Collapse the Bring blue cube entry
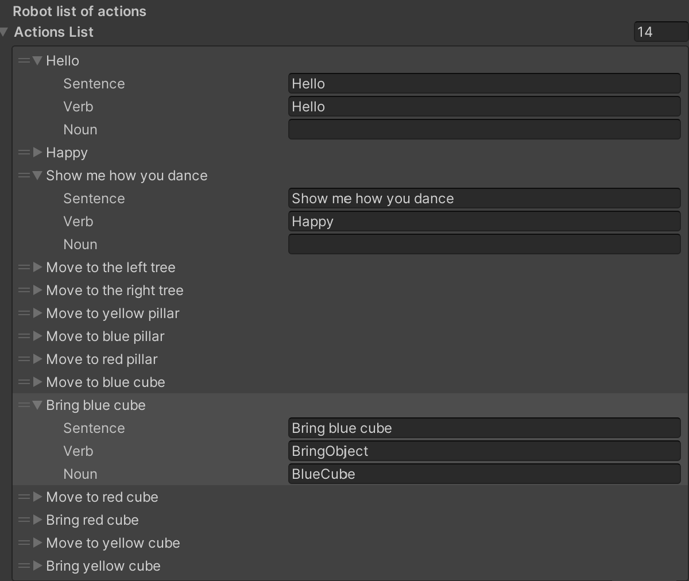The height and width of the screenshot is (581, 689). (38, 405)
